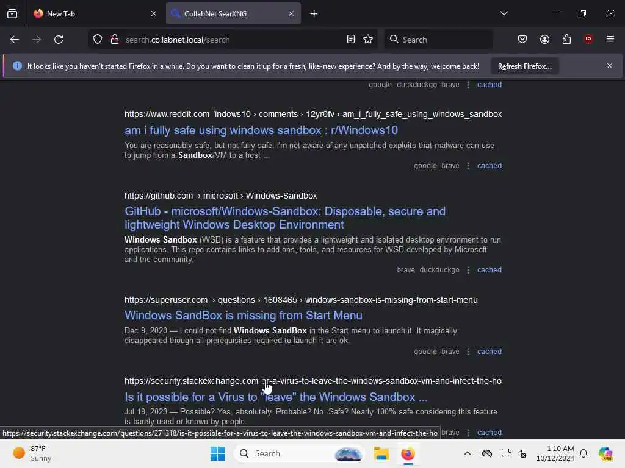
Task: Click Firefox icon in taskbar
Action: 408,453
